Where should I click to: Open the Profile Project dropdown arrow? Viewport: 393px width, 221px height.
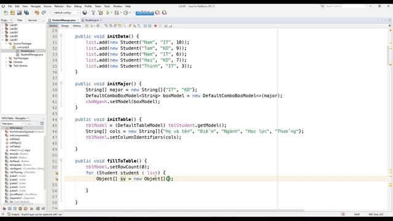[x=130, y=12]
